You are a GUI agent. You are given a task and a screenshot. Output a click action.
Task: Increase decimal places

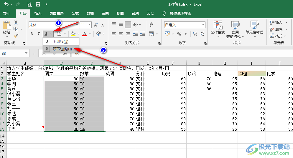coord(195,34)
